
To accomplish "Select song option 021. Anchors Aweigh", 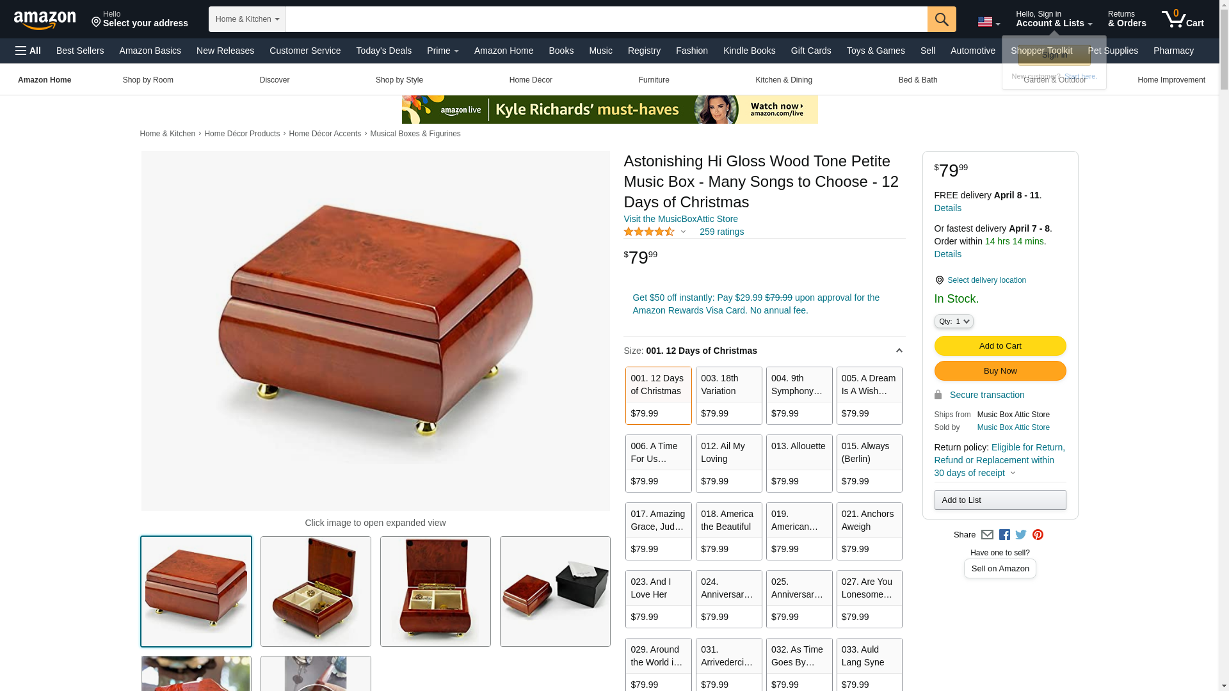I will pos(869,531).
